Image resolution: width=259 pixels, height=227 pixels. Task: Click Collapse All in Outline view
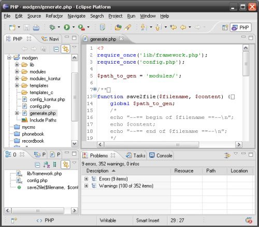(x=37, y=165)
